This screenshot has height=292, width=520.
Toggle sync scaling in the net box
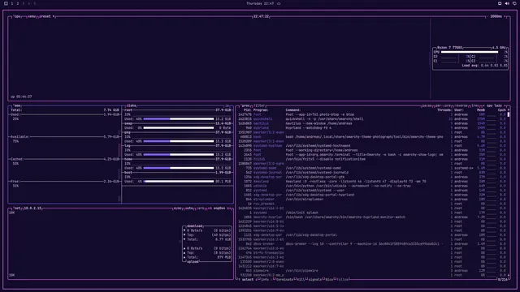click(178, 208)
